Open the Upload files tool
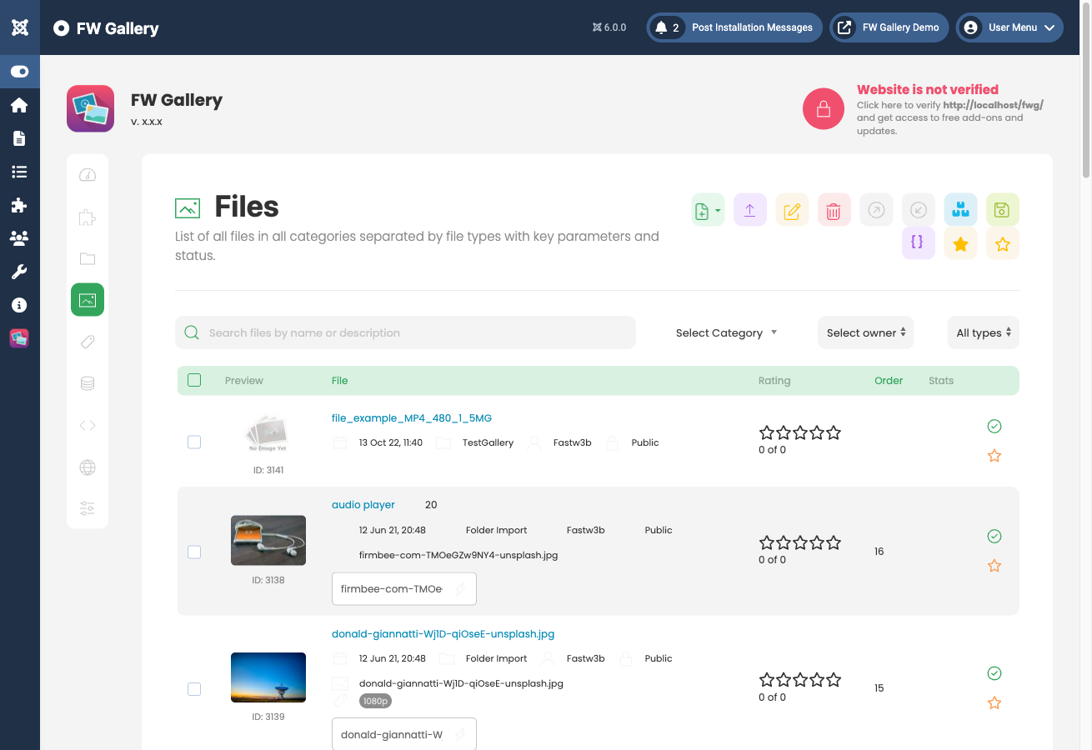The image size is (1092, 750). (x=749, y=209)
